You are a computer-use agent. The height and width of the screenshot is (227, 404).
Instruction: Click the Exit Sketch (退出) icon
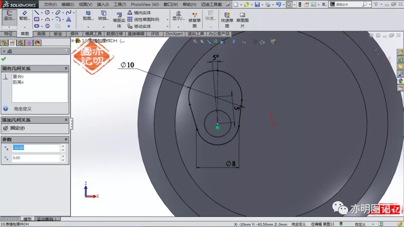(x=9, y=13)
